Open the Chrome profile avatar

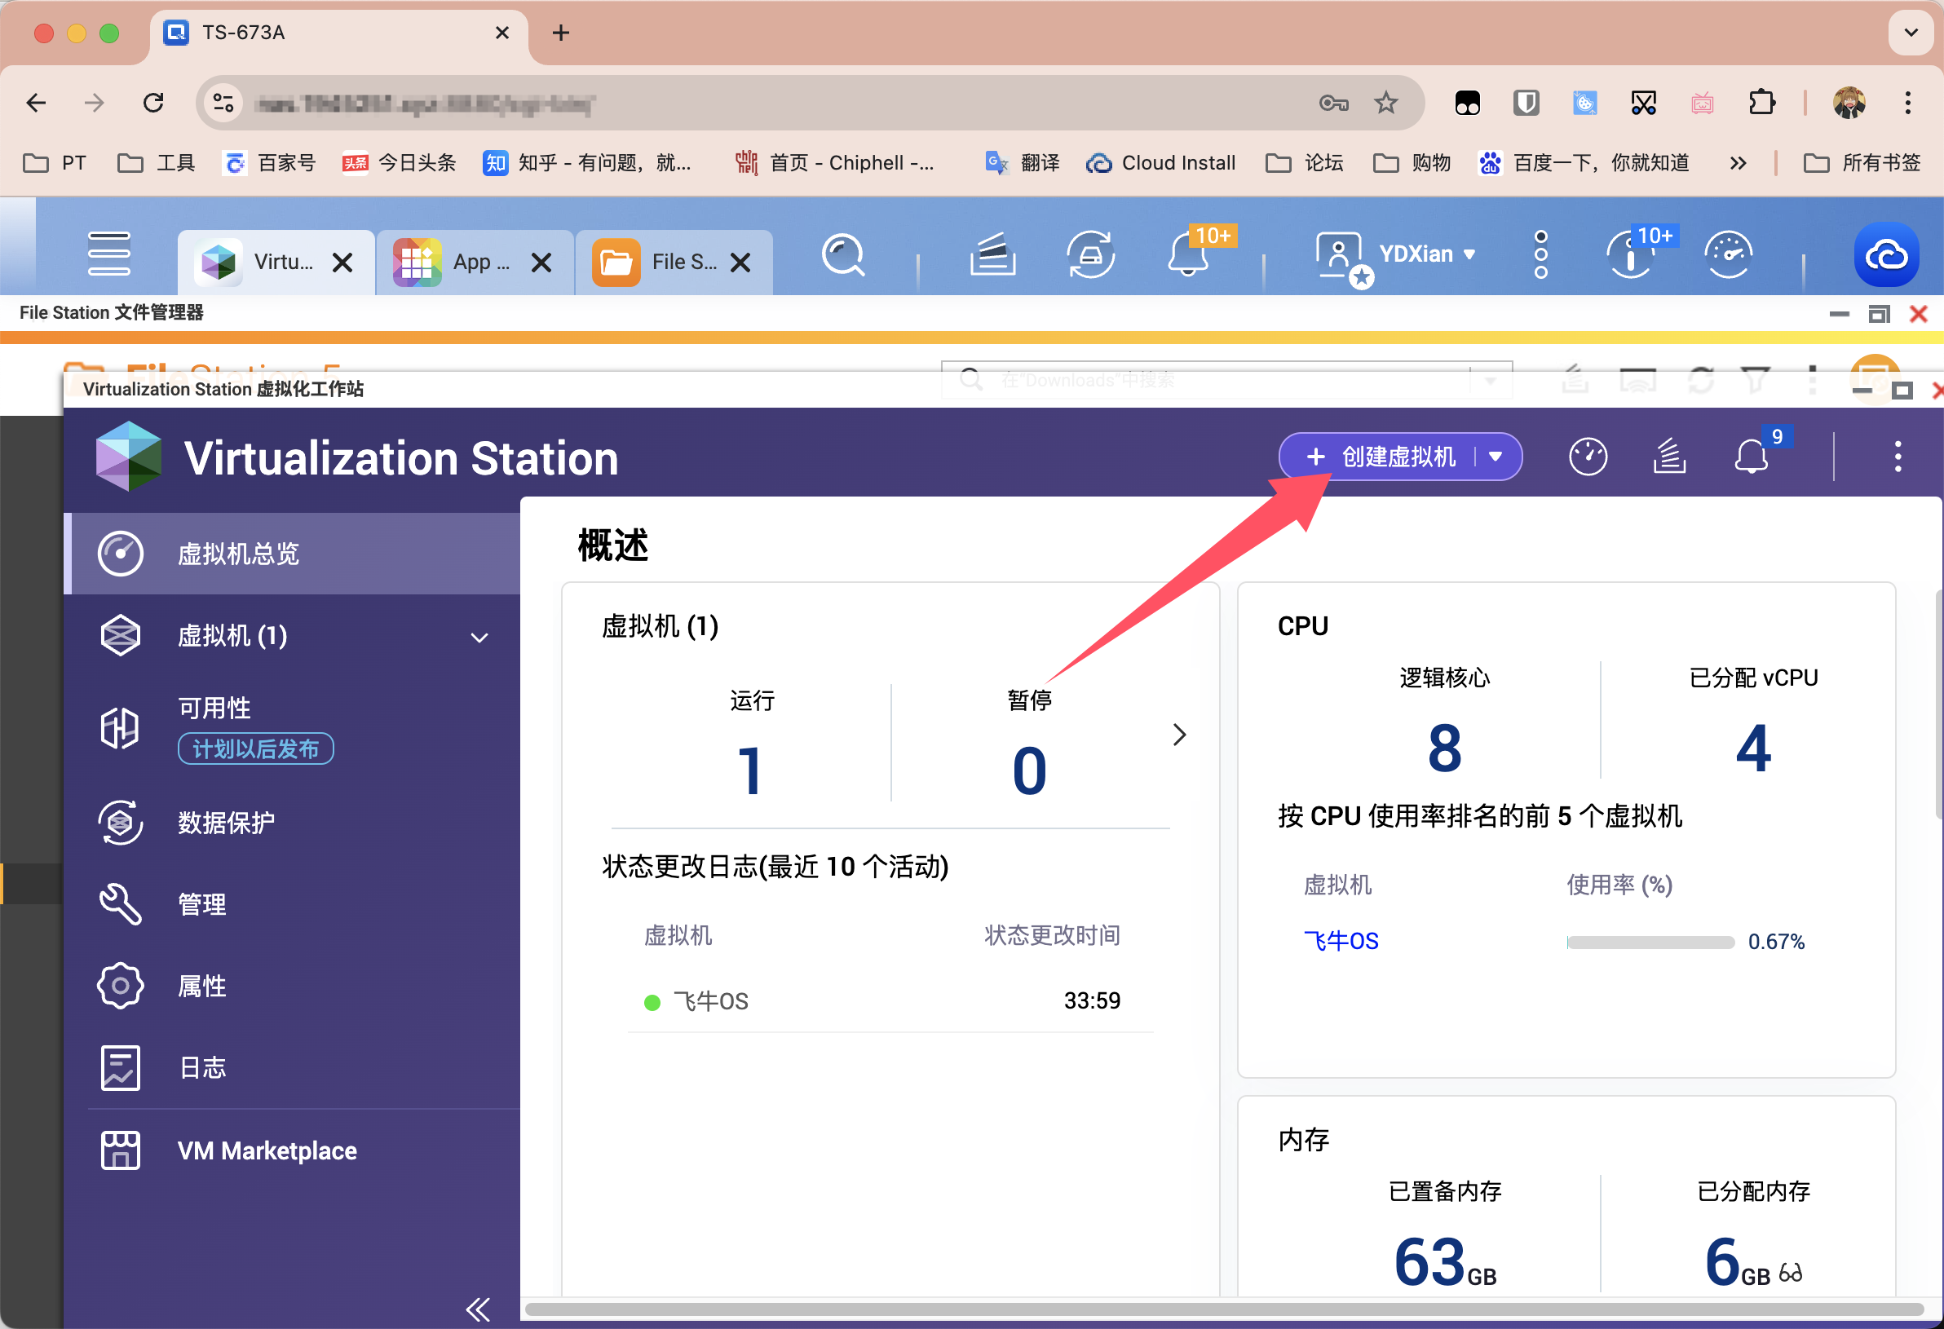click(1849, 103)
